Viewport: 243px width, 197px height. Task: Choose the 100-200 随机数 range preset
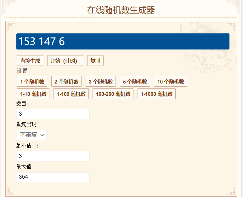pos(113,94)
